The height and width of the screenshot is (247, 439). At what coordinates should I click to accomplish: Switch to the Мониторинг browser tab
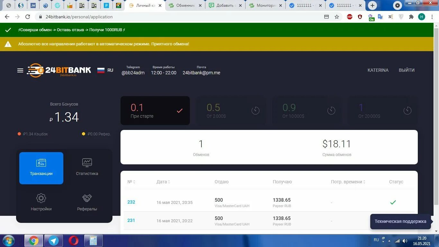coord(265,5)
